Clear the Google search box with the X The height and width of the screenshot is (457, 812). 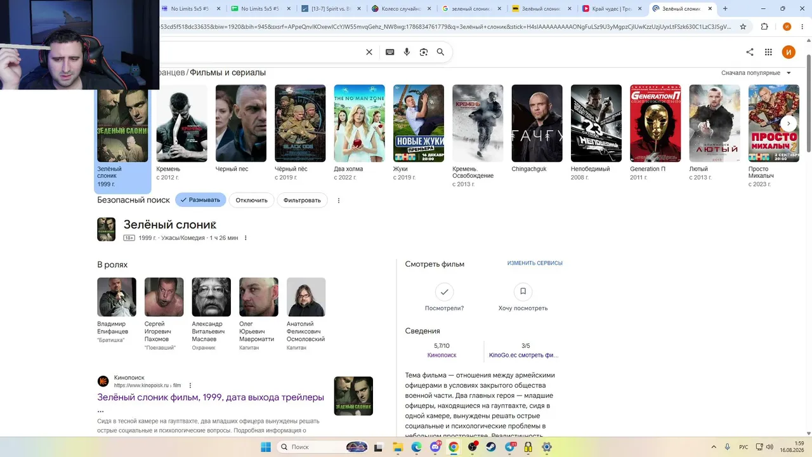369,52
